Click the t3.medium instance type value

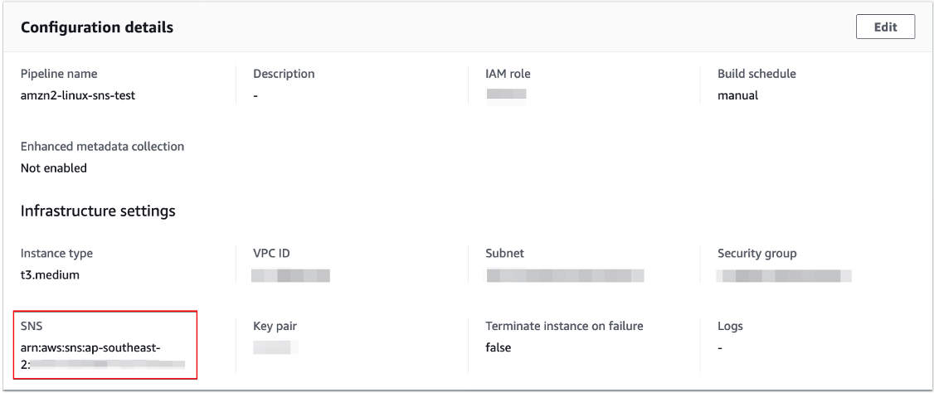[50, 275]
